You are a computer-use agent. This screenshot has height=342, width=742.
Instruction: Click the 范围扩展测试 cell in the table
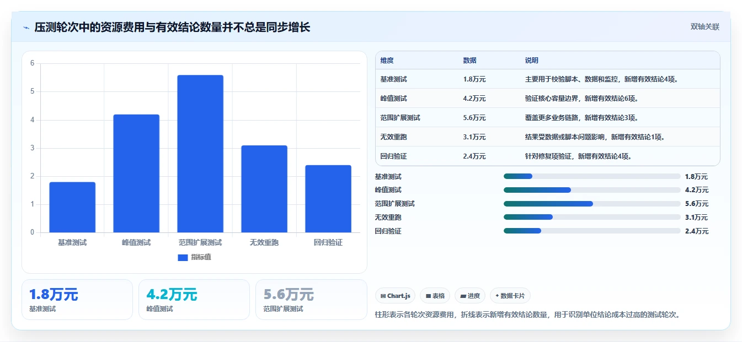pos(400,118)
